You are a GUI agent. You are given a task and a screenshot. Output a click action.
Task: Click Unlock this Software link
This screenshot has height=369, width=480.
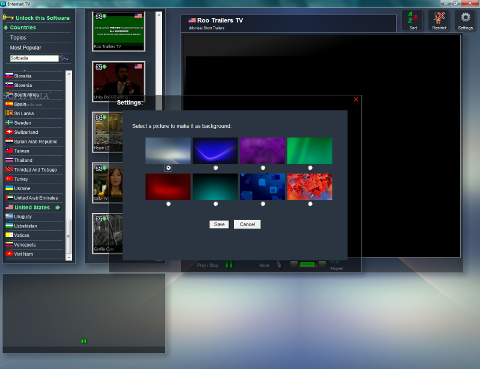(43, 18)
